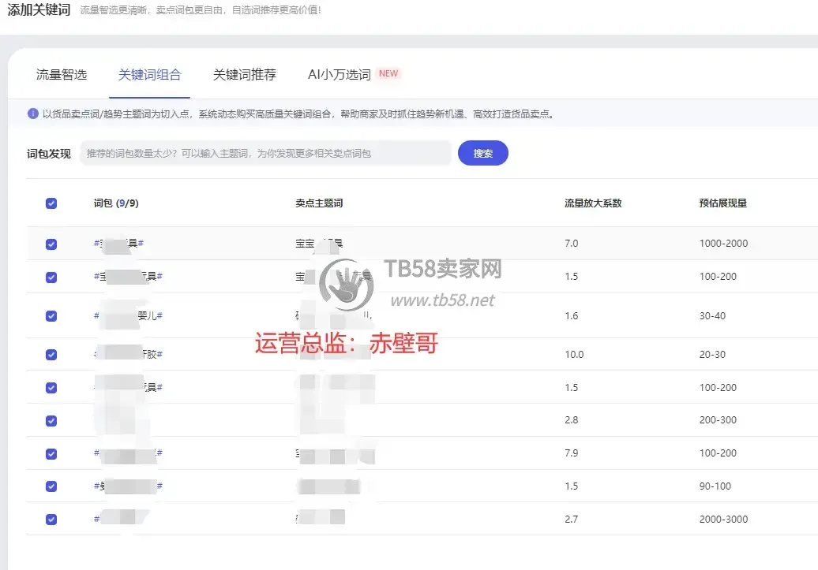
Task: Uncheck the row with coefficient 10.0
Action: pos(51,354)
